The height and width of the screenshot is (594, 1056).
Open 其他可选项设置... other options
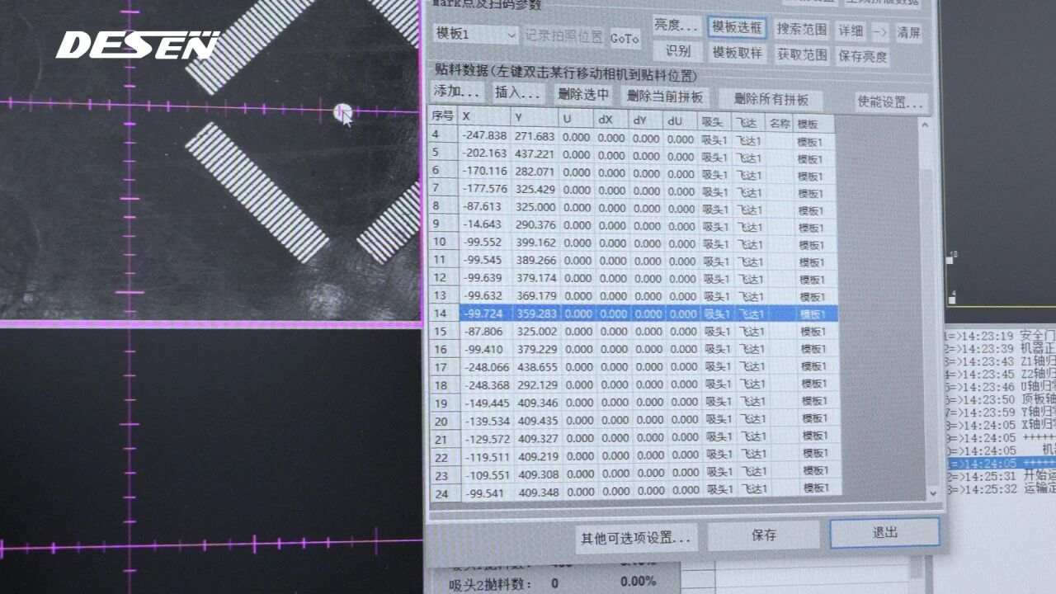(635, 538)
